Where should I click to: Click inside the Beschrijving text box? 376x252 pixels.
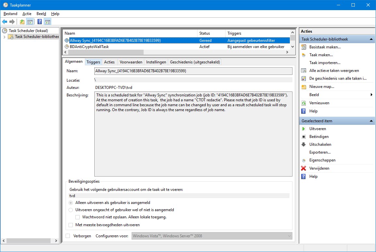coord(193,134)
